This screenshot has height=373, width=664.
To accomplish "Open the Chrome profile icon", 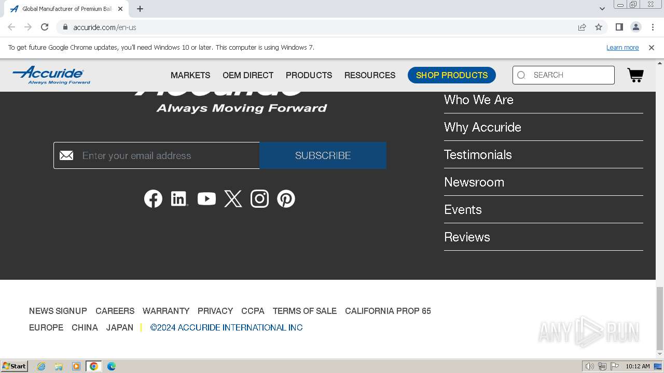I will (x=635, y=27).
